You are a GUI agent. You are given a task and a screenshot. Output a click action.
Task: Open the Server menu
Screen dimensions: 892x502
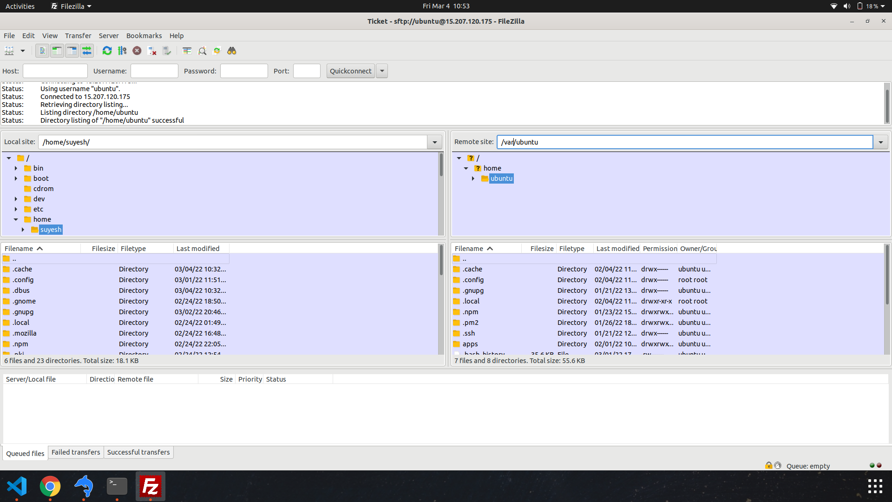click(109, 36)
